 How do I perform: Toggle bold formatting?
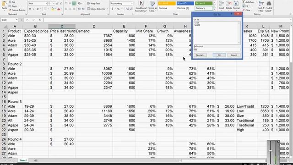[30, 9]
